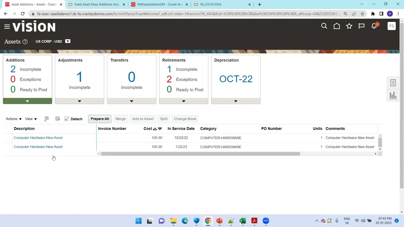The width and height of the screenshot is (404, 227).
Task: Close the FA_LOCATIONS tab
Action: [x=250, y=4]
